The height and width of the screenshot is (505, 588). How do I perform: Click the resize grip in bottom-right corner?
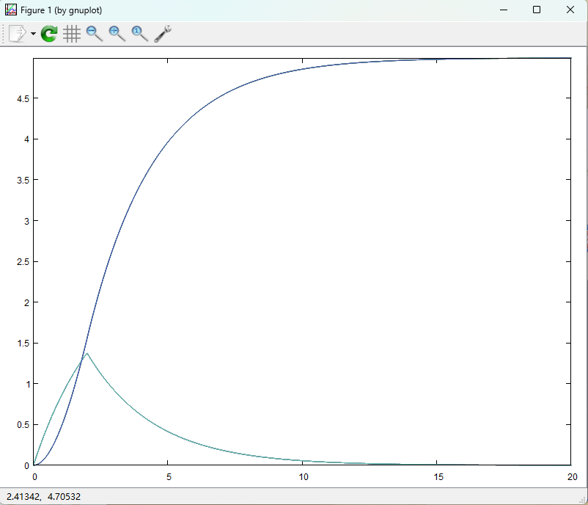pos(583,500)
